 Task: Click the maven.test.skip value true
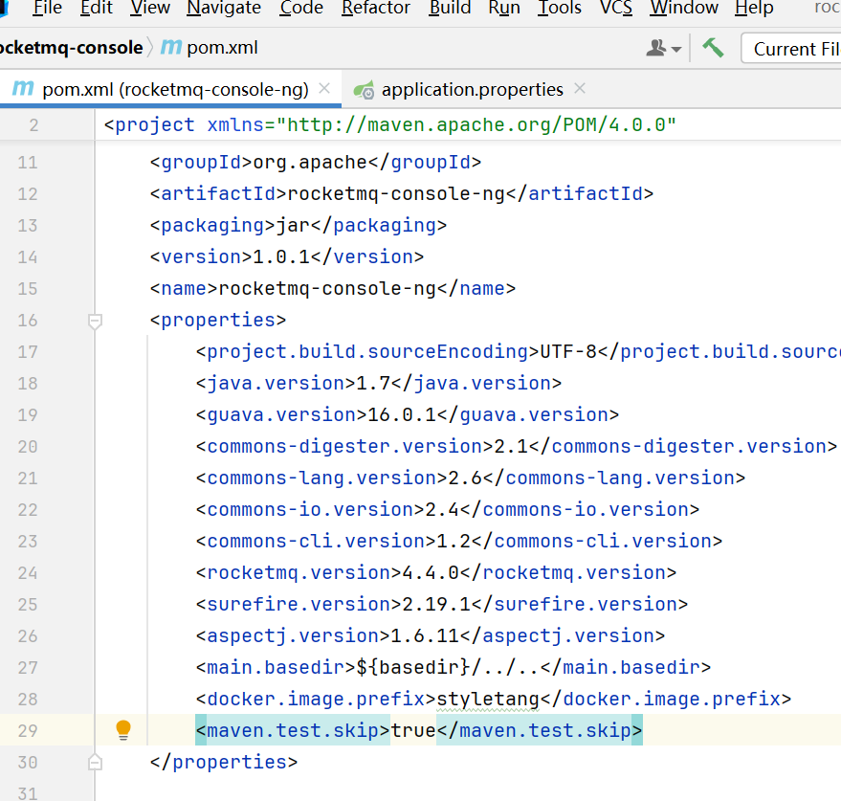[413, 731]
